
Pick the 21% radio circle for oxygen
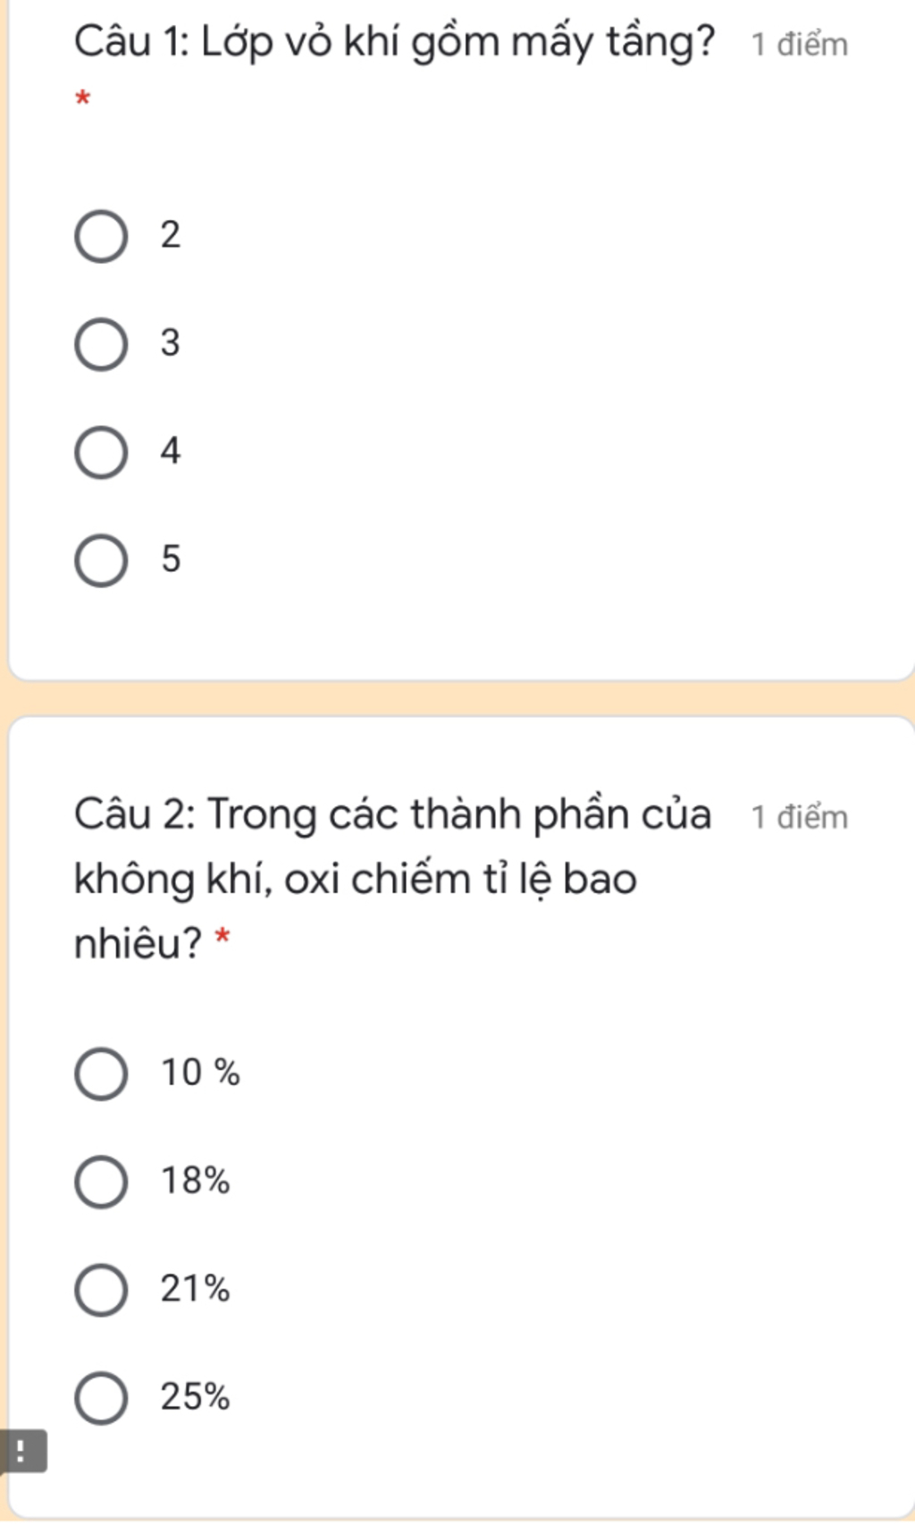pyautogui.click(x=101, y=1290)
